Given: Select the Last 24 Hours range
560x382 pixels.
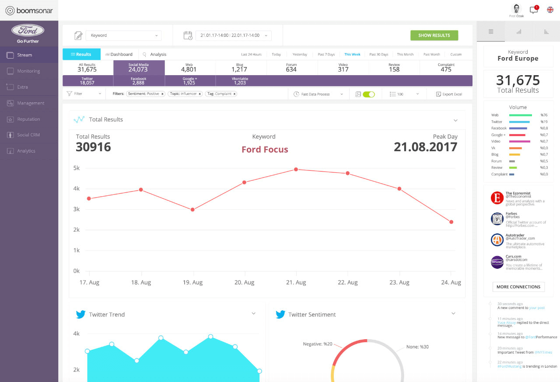Looking at the screenshot, I should (251, 55).
